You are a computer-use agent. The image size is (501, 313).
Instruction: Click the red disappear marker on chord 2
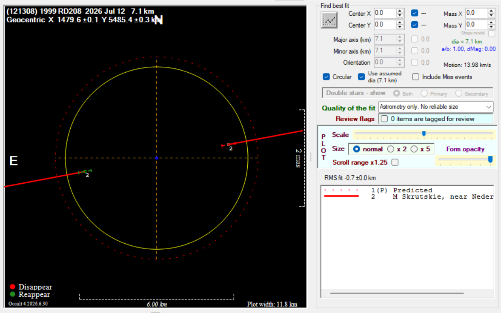tap(228, 145)
